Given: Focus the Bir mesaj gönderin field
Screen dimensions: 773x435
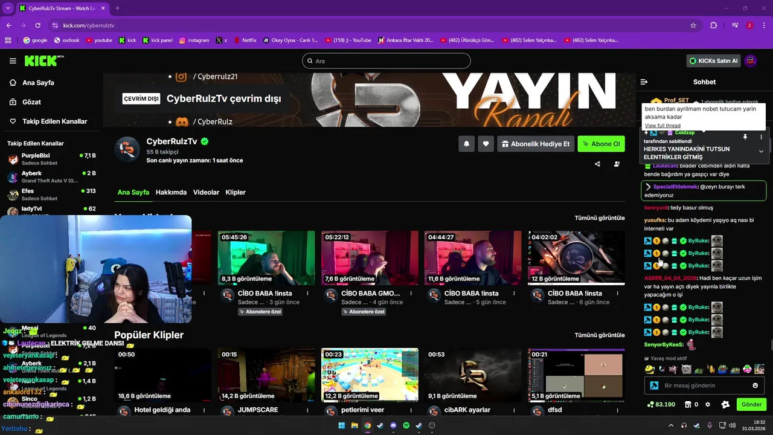Looking at the screenshot, I should pos(704,385).
